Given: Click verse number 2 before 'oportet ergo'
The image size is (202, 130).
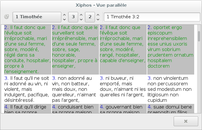Looking at the screenshot, I should [150, 27].
